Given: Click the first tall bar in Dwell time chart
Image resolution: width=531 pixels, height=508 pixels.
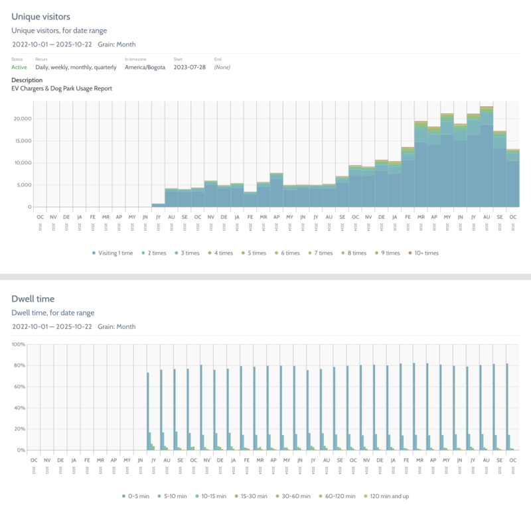Looking at the screenshot, I should 147,411.
